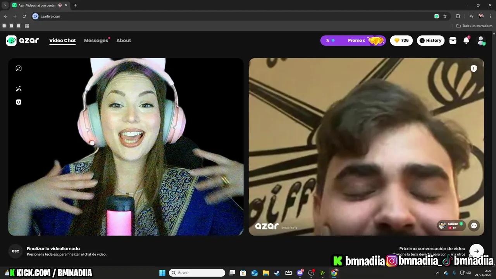Reload the current page
The width and height of the screenshot is (496, 279).
[x=24, y=16]
